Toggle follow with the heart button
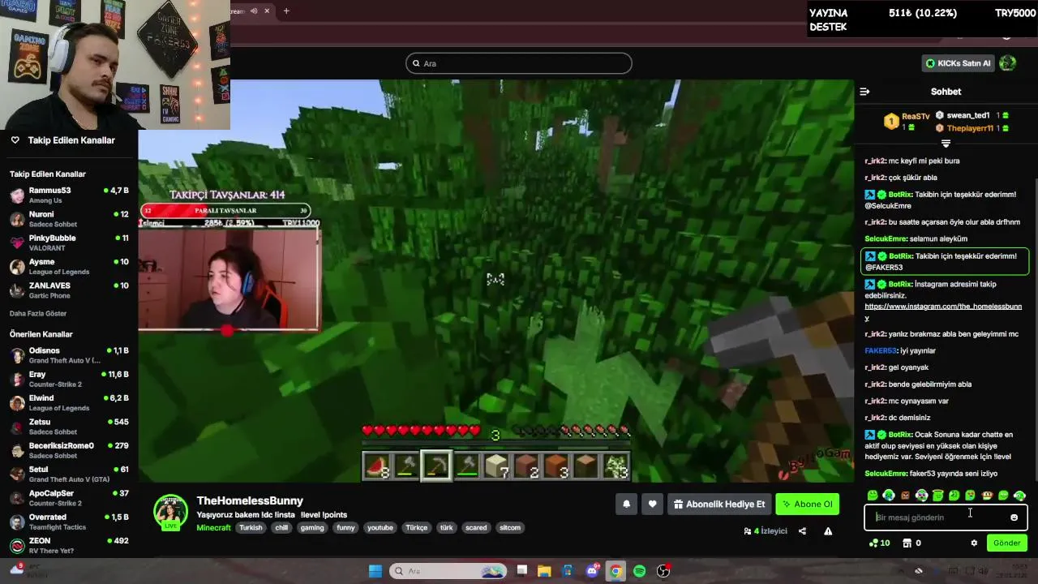The width and height of the screenshot is (1038, 584). tap(652, 504)
